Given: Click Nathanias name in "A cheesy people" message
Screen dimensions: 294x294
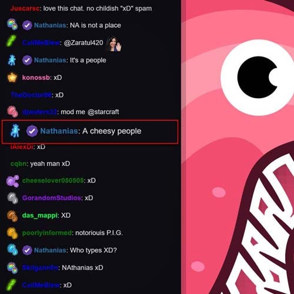Looking at the screenshot, I should [59, 131].
